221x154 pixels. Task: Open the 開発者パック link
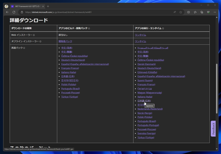click(65, 41)
